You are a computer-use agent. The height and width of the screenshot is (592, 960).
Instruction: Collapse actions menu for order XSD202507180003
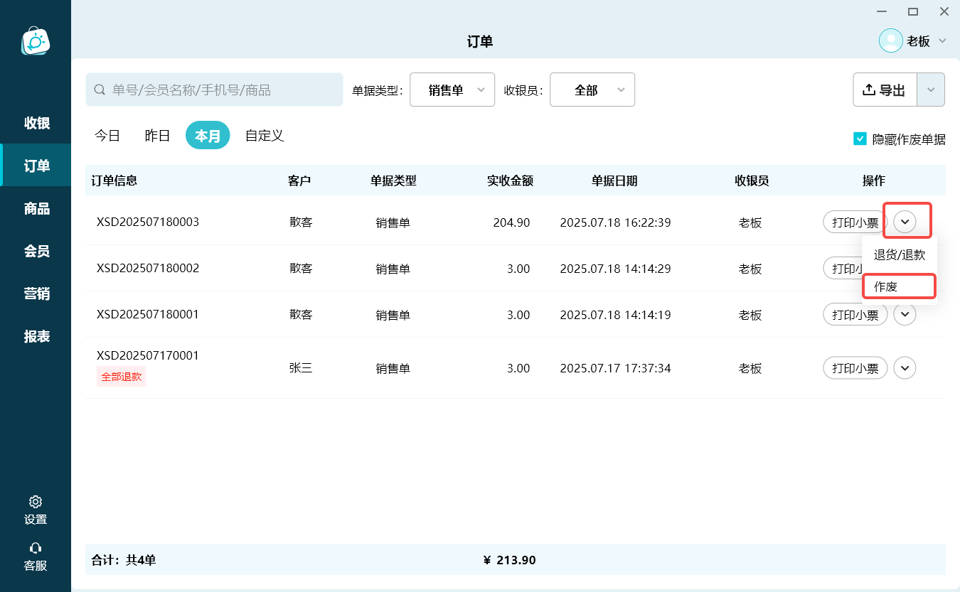click(x=905, y=222)
